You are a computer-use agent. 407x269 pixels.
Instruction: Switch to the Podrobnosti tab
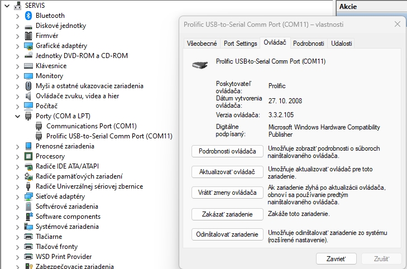[309, 44]
